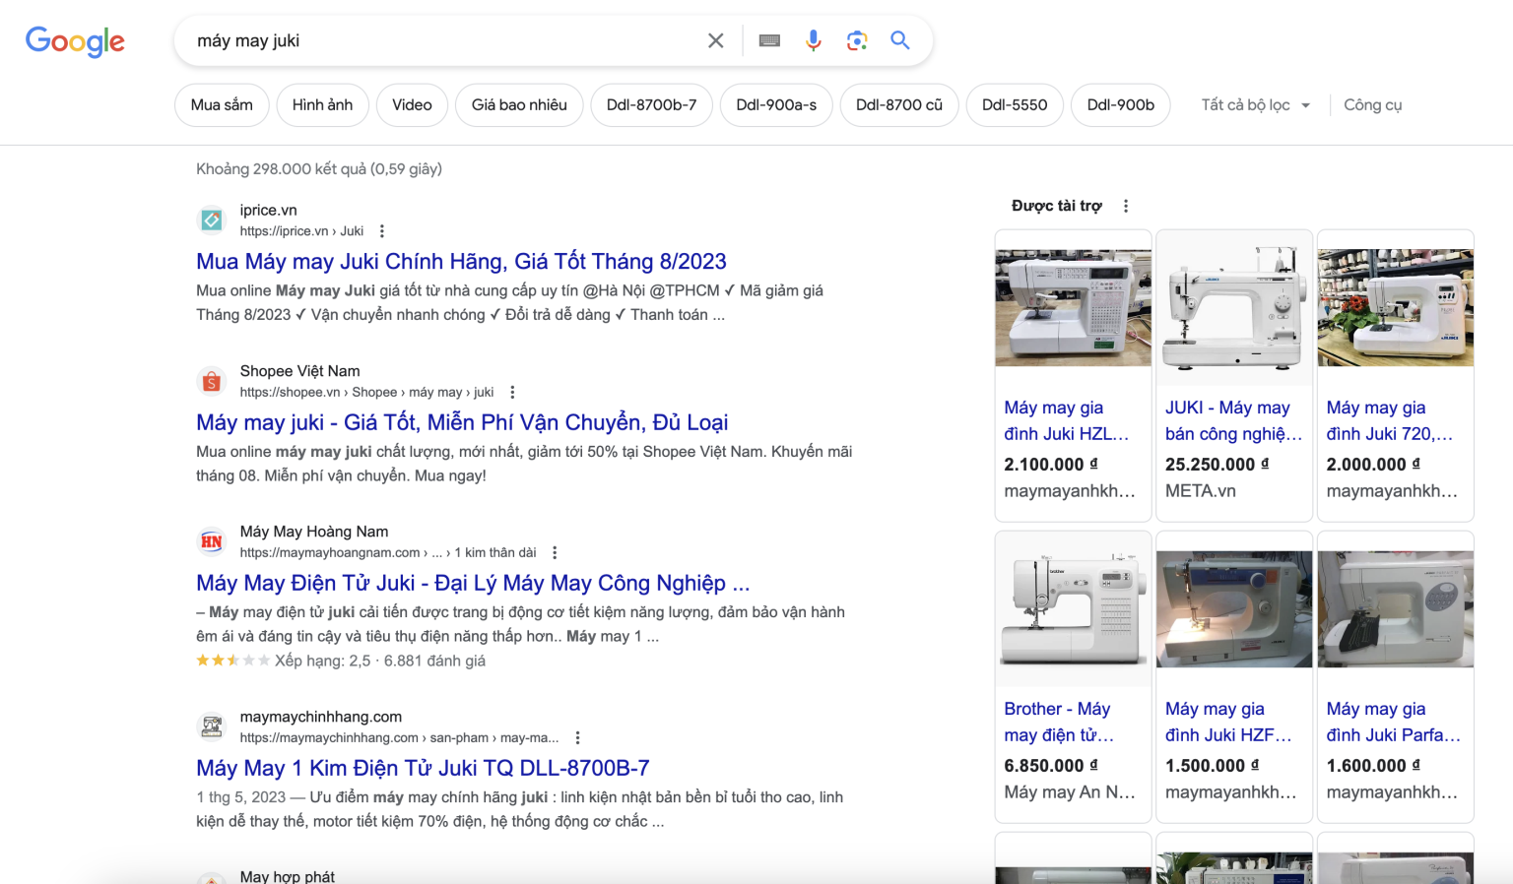The width and height of the screenshot is (1513, 884).
Task: Open the Công cụ tools menu
Action: [1372, 105]
